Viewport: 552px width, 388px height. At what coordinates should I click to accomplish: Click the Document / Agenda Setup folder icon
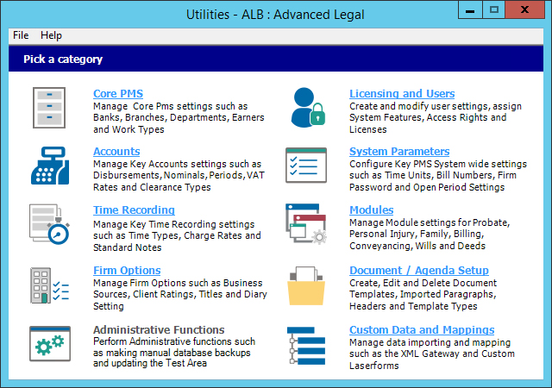[x=307, y=285]
